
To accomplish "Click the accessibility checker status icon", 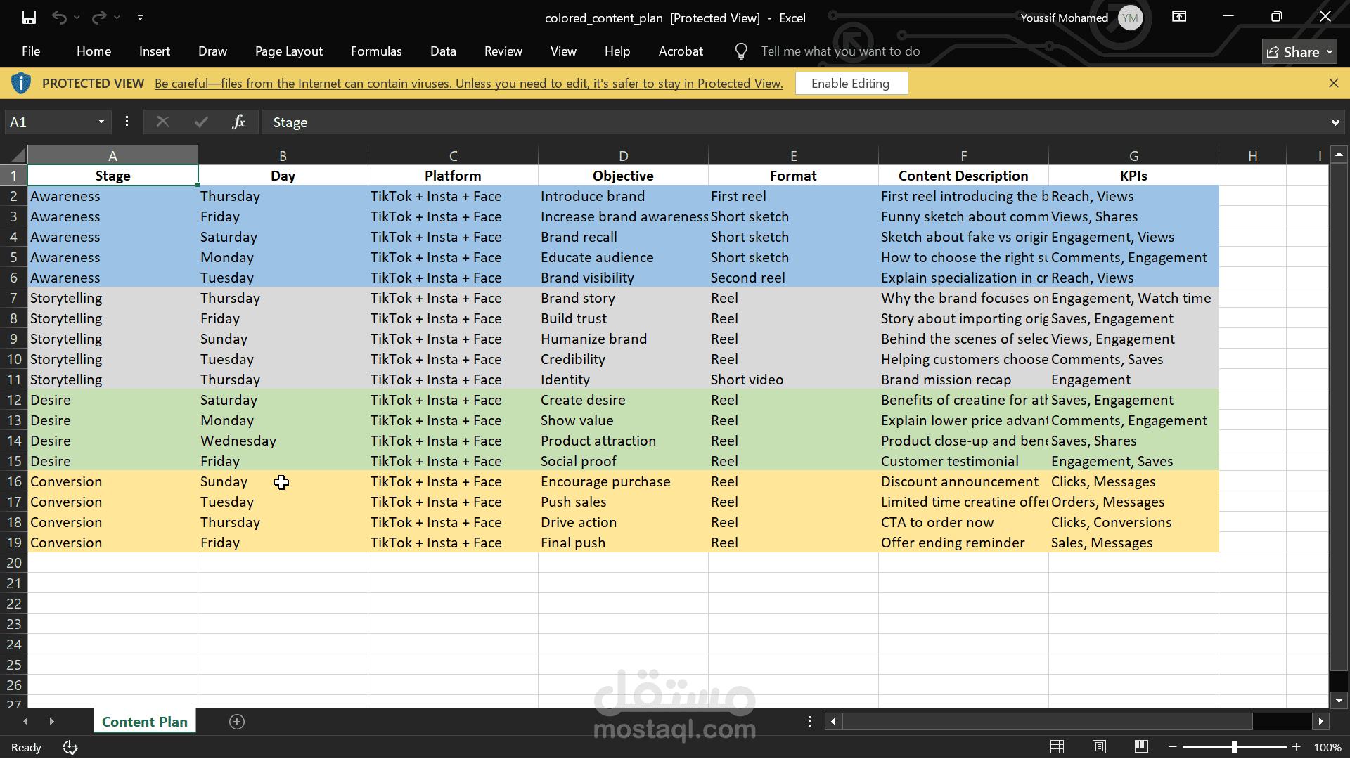I will click(x=70, y=747).
